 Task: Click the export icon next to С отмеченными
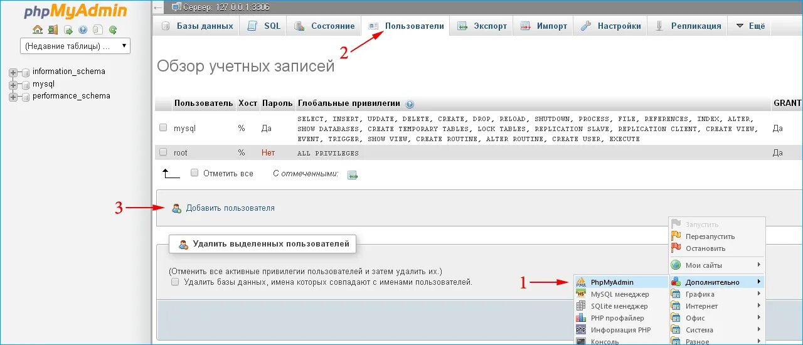(353, 175)
